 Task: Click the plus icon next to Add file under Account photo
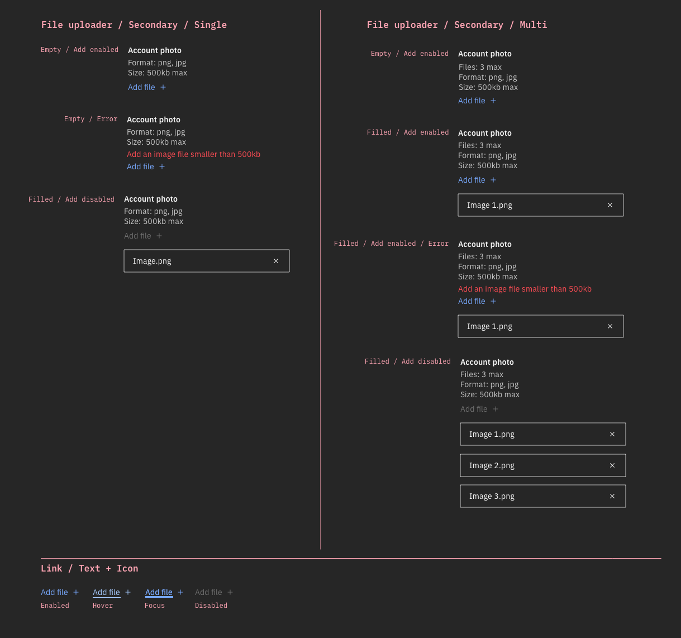(162, 87)
